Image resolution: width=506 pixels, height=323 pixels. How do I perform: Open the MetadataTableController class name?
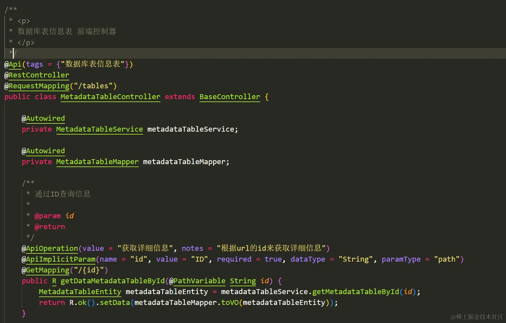[110, 97]
